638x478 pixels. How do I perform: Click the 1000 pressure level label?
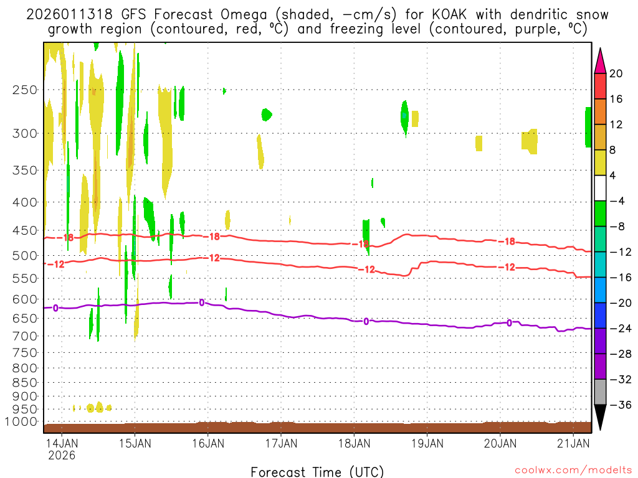pyautogui.click(x=22, y=422)
